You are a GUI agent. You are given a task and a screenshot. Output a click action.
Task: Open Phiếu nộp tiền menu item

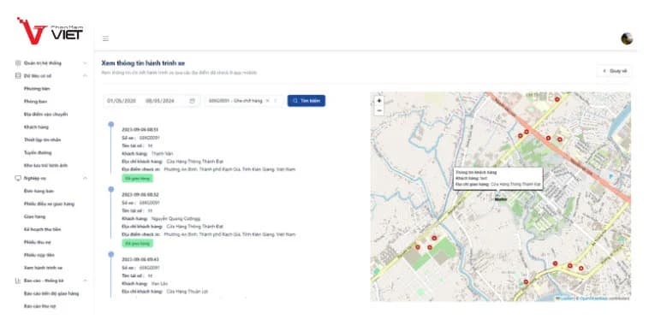coord(39,255)
